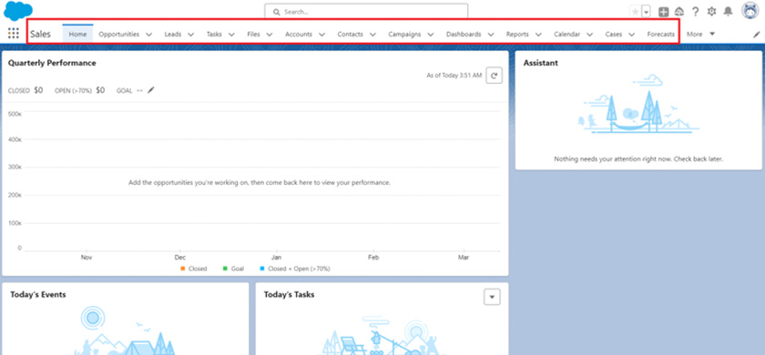Viewport: 765px width, 355px height.
Task: Expand the Contacts tab chevron menu
Action: click(x=372, y=35)
